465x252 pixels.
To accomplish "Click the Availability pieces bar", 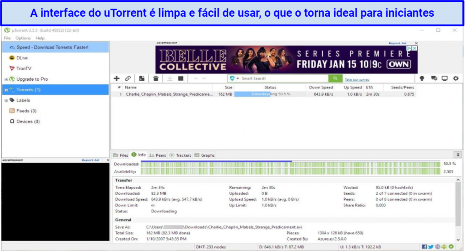I will click(290, 171).
